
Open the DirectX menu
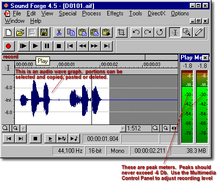click(x=156, y=13)
